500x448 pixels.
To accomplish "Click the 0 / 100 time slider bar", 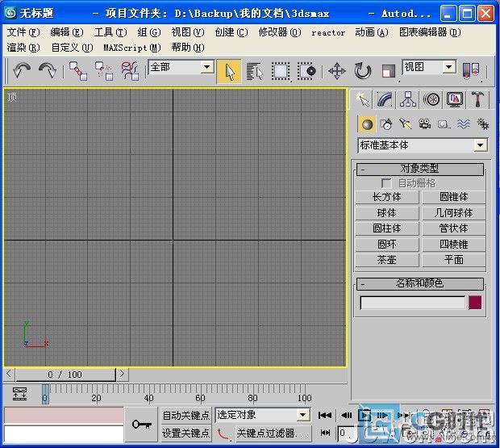I will click(65, 375).
